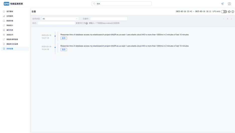This screenshot has height=133, width=235.
Task: Click the bar chart icon for 应用服务
Action: [4, 16]
